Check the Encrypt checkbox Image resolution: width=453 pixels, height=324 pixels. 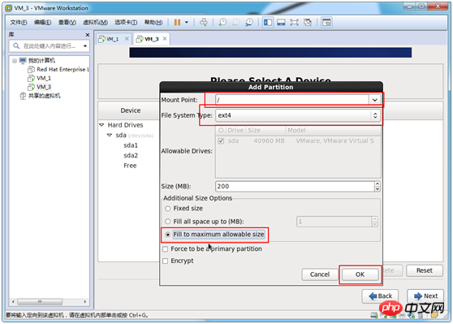point(166,261)
